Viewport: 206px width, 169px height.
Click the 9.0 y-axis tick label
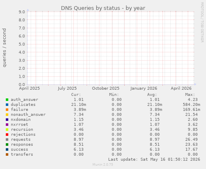22,12
